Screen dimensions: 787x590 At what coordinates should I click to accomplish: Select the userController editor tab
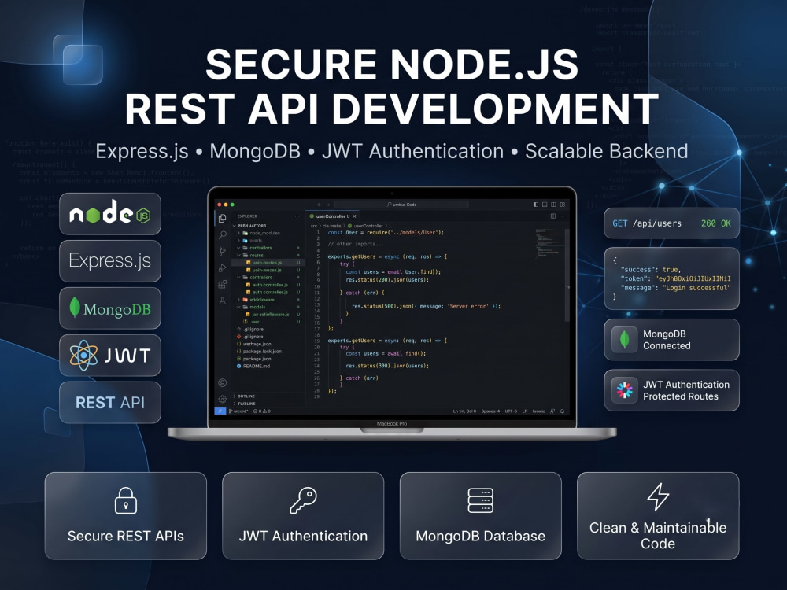[331, 216]
